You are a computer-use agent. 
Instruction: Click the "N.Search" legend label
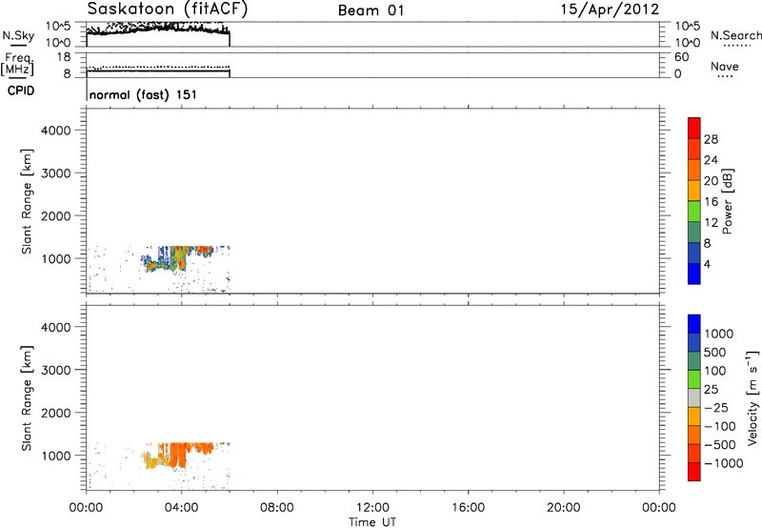click(736, 35)
